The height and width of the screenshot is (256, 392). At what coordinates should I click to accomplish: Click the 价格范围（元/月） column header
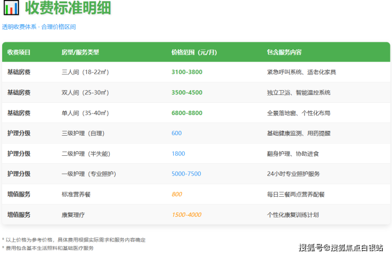pyautogui.click(x=194, y=52)
